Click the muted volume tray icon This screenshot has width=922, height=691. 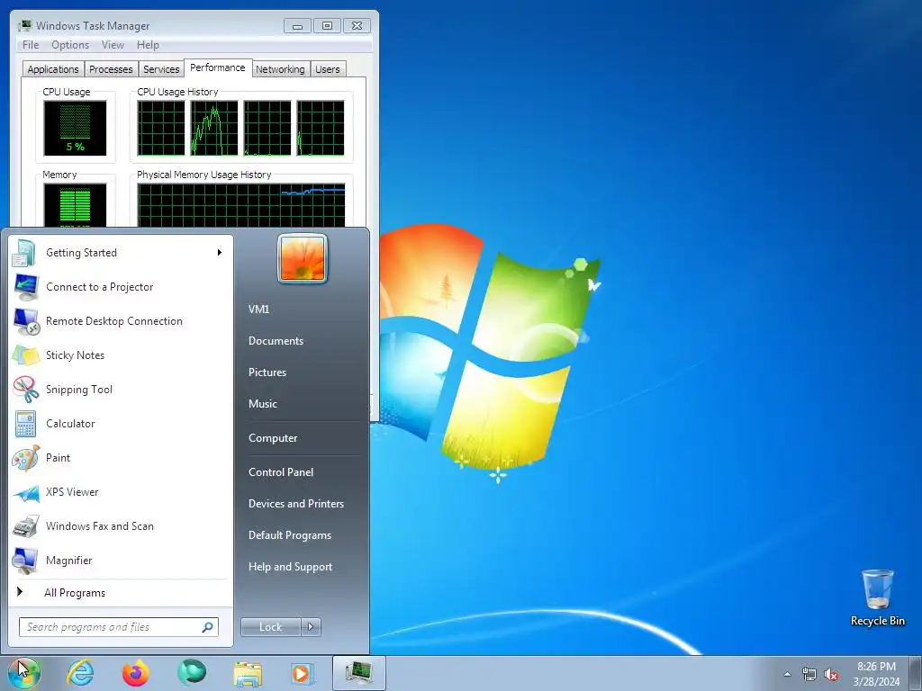click(x=831, y=675)
